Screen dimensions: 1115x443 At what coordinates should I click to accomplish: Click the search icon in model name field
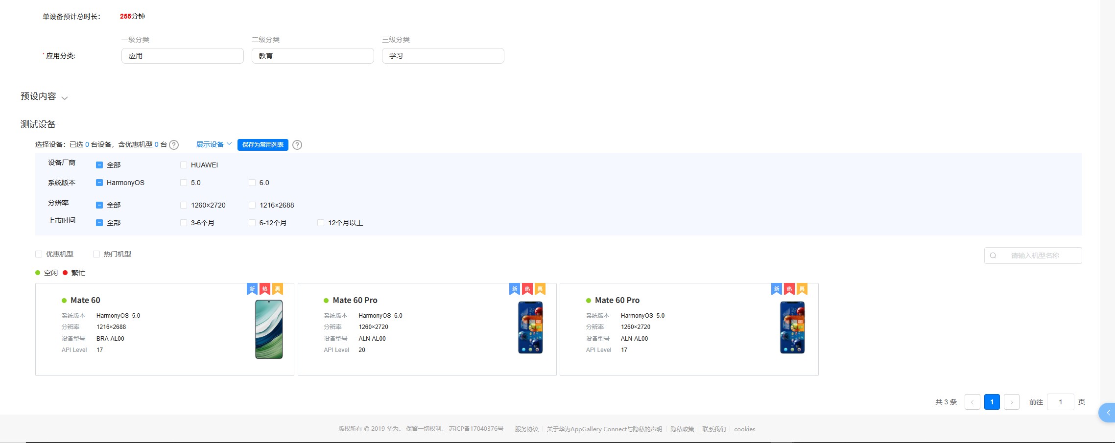993,256
